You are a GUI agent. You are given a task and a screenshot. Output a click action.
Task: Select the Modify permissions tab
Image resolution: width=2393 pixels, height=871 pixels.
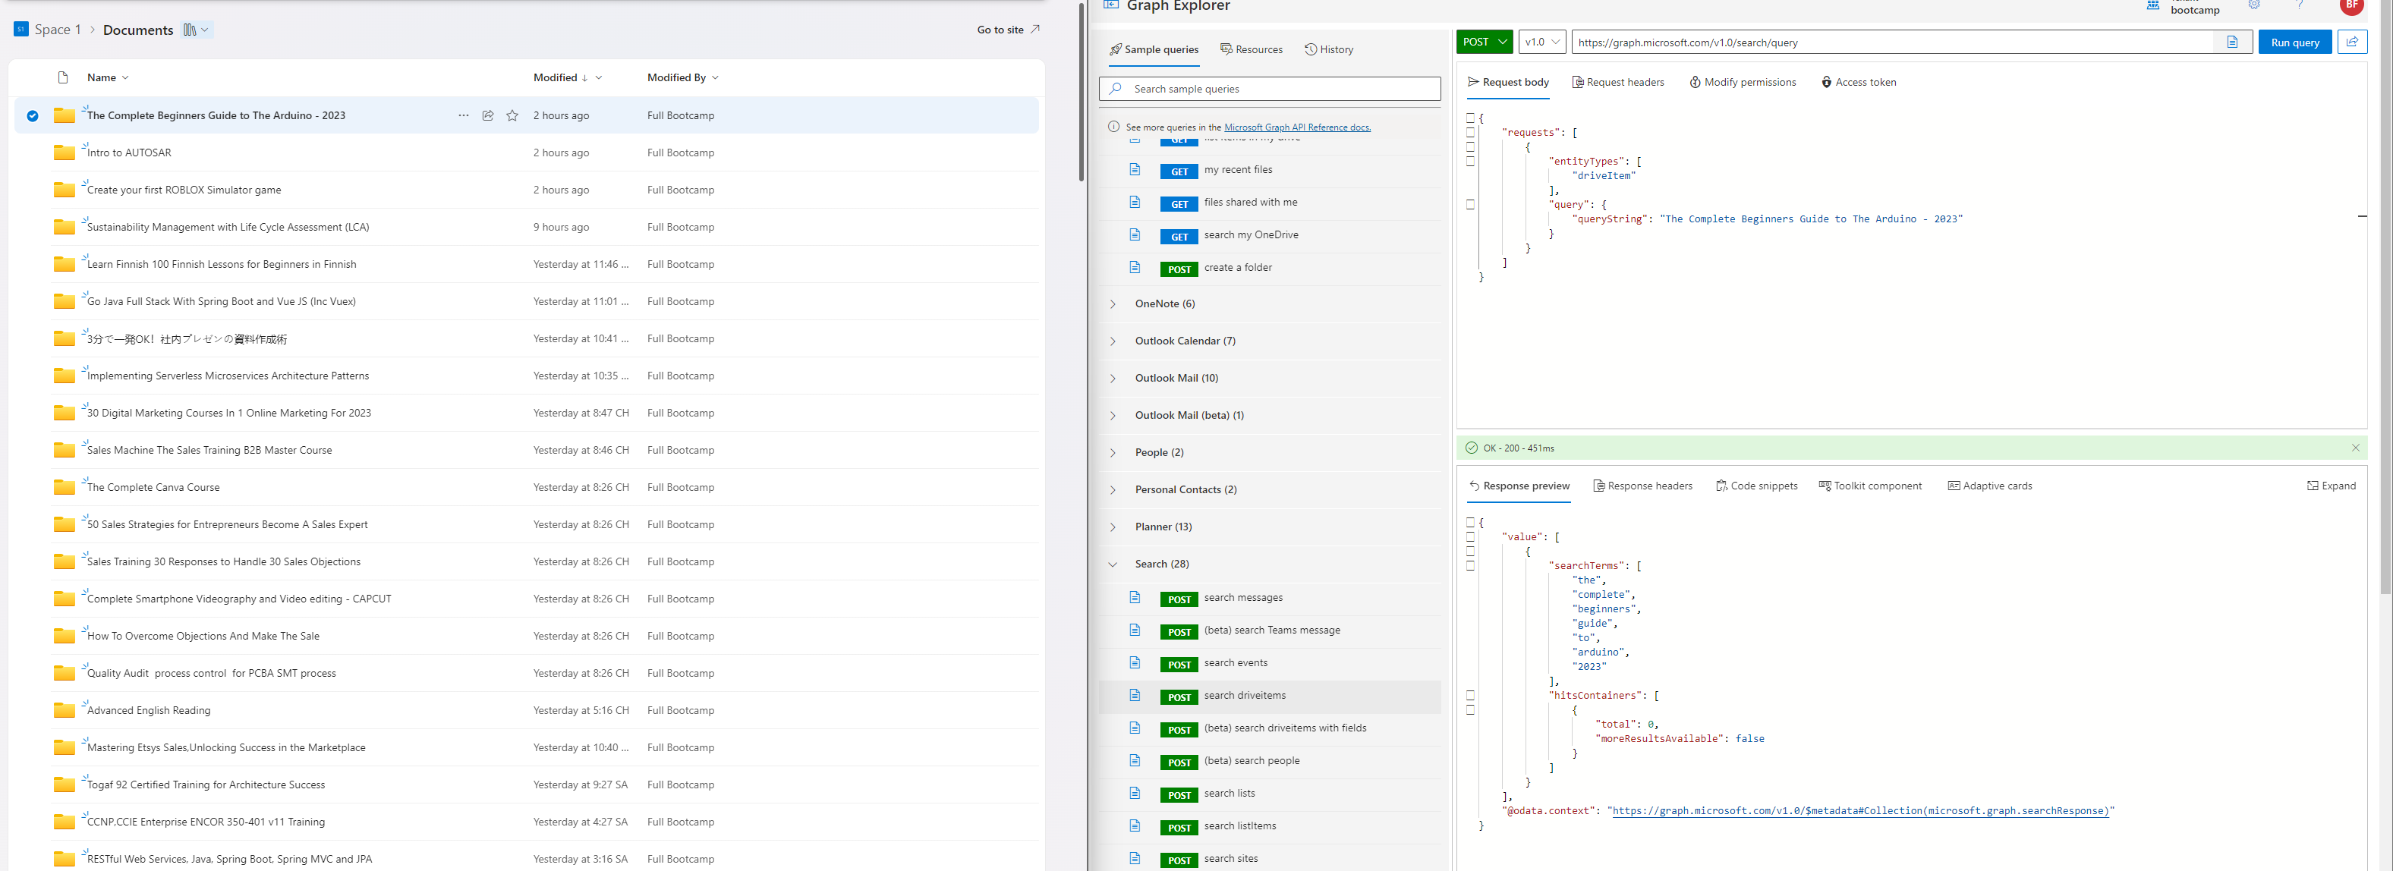(x=1743, y=83)
